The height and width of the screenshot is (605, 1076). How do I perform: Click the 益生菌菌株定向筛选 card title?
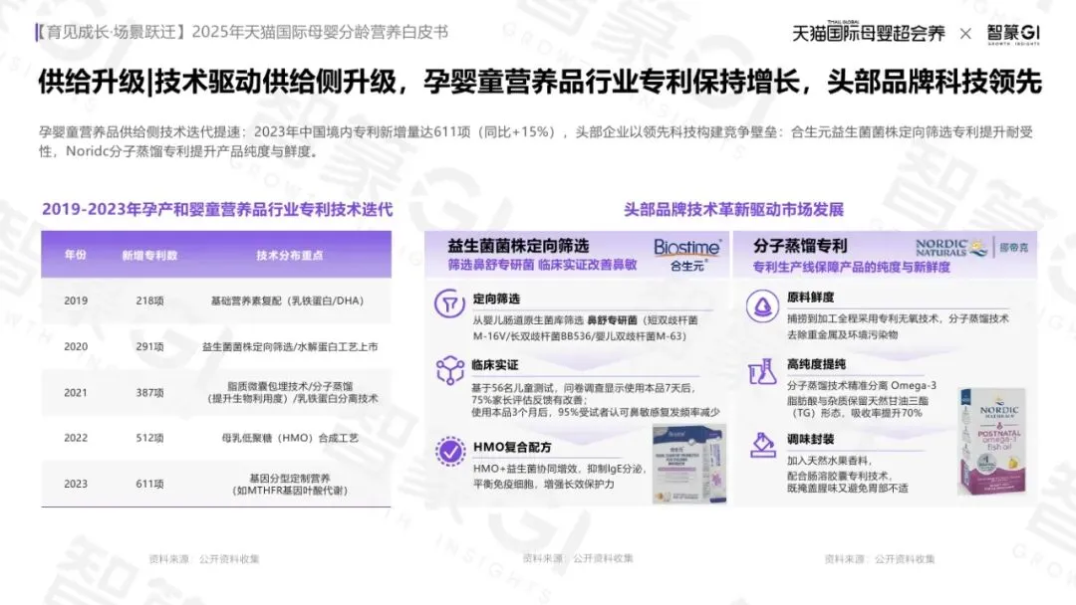(x=518, y=246)
